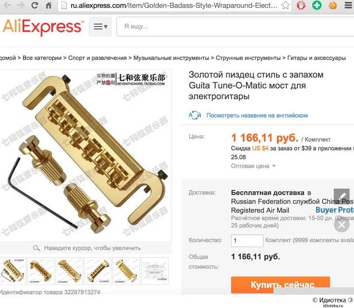Select the second product thumbnail

(41, 271)
